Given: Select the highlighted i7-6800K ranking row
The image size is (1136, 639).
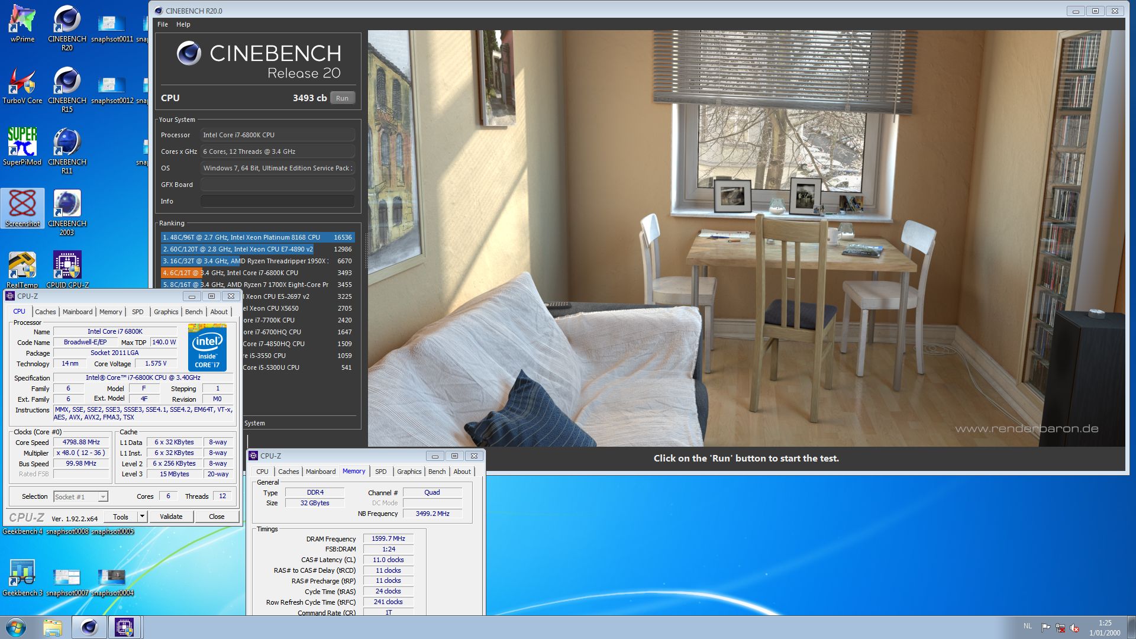Looking at the screenshot, I should pos(257,273).
